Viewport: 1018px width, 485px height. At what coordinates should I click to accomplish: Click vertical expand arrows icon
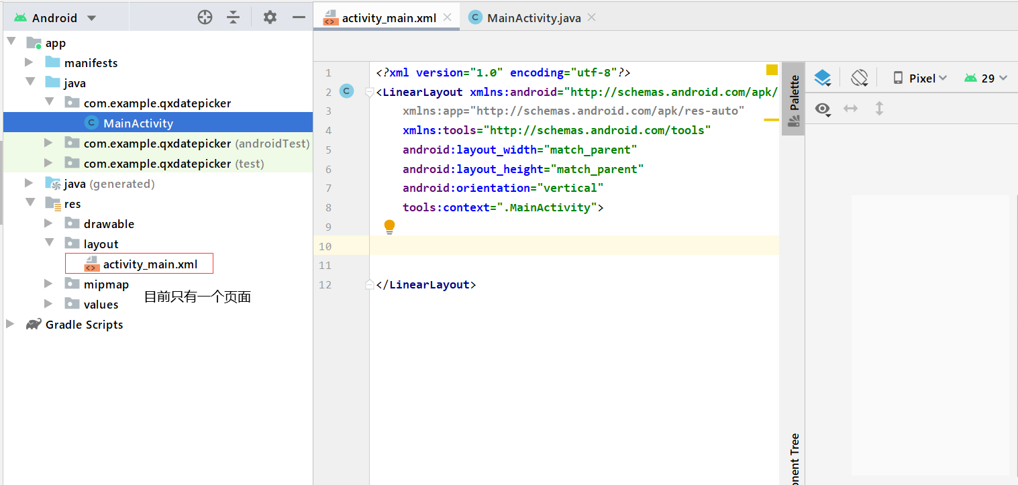(879, 108)
